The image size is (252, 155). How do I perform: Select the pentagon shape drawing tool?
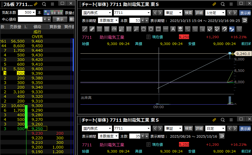click(x=144, y=29)
